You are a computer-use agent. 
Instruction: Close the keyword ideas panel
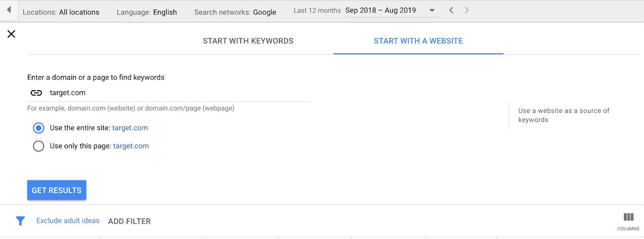[x=11, y=34]
